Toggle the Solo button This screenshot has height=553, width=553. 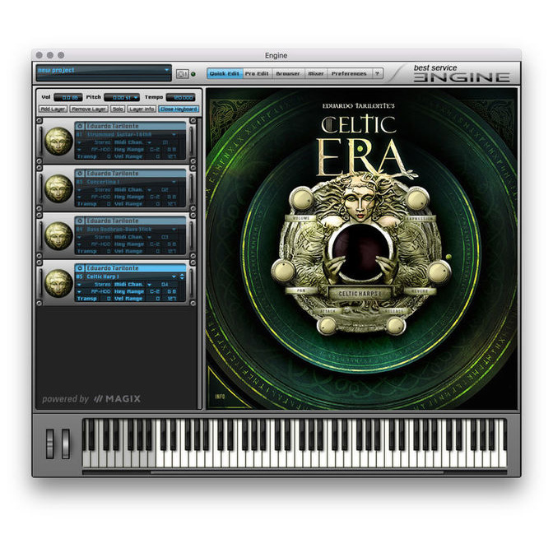[x=118, y=109]
